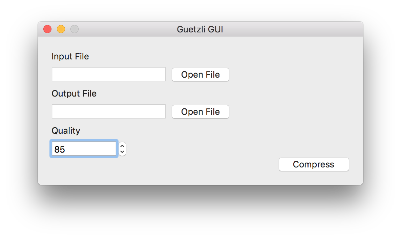Increase Quality using the stepper up arrow

122,146
